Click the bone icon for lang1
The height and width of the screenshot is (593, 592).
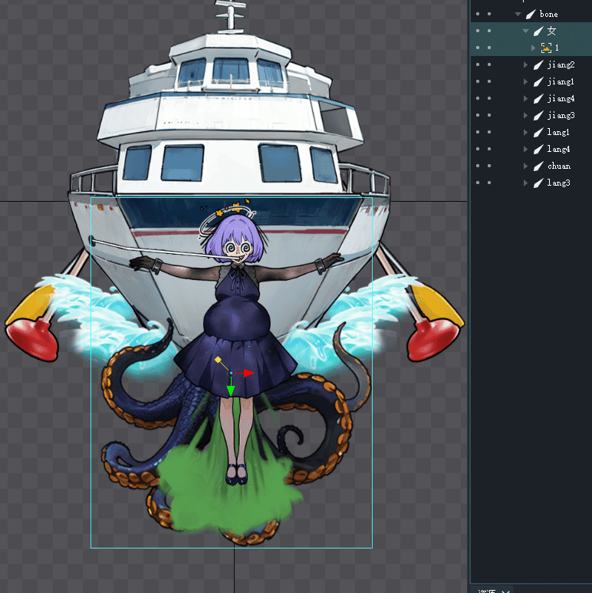[538, 132]
